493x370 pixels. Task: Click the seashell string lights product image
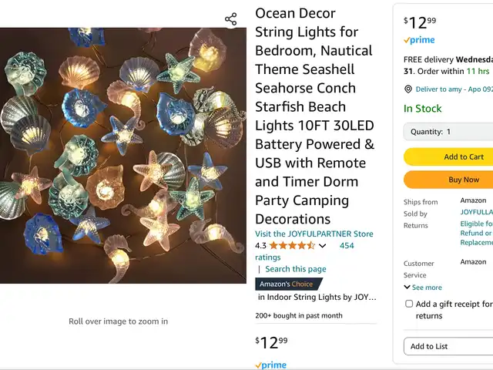123,156
